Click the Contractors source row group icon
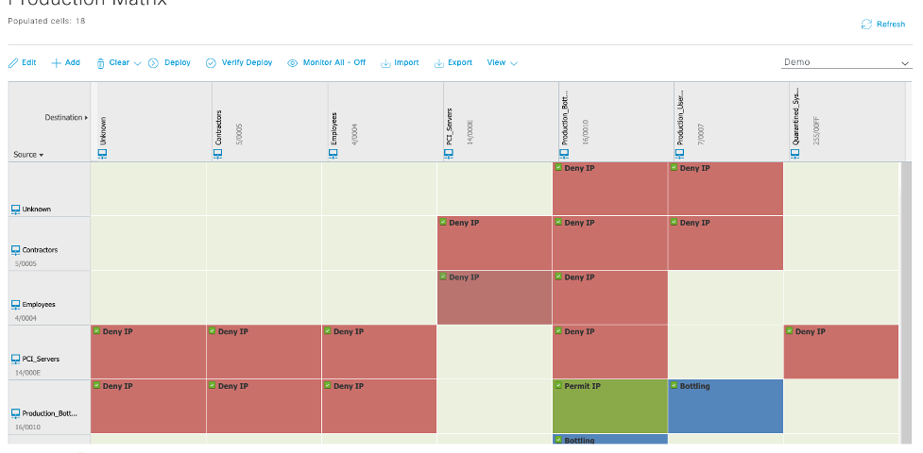This screenshot has height=453, width=923. 16,250
